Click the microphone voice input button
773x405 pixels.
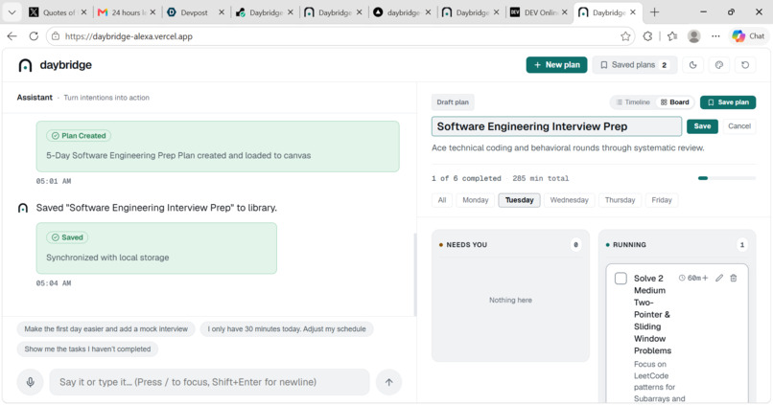click(31, 382)
